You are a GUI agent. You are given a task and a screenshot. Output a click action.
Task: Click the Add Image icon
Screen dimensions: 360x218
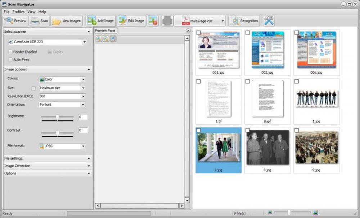pos(100,20)
